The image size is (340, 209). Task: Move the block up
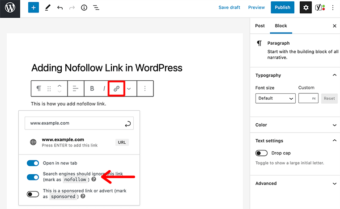[x=59, y=86]
